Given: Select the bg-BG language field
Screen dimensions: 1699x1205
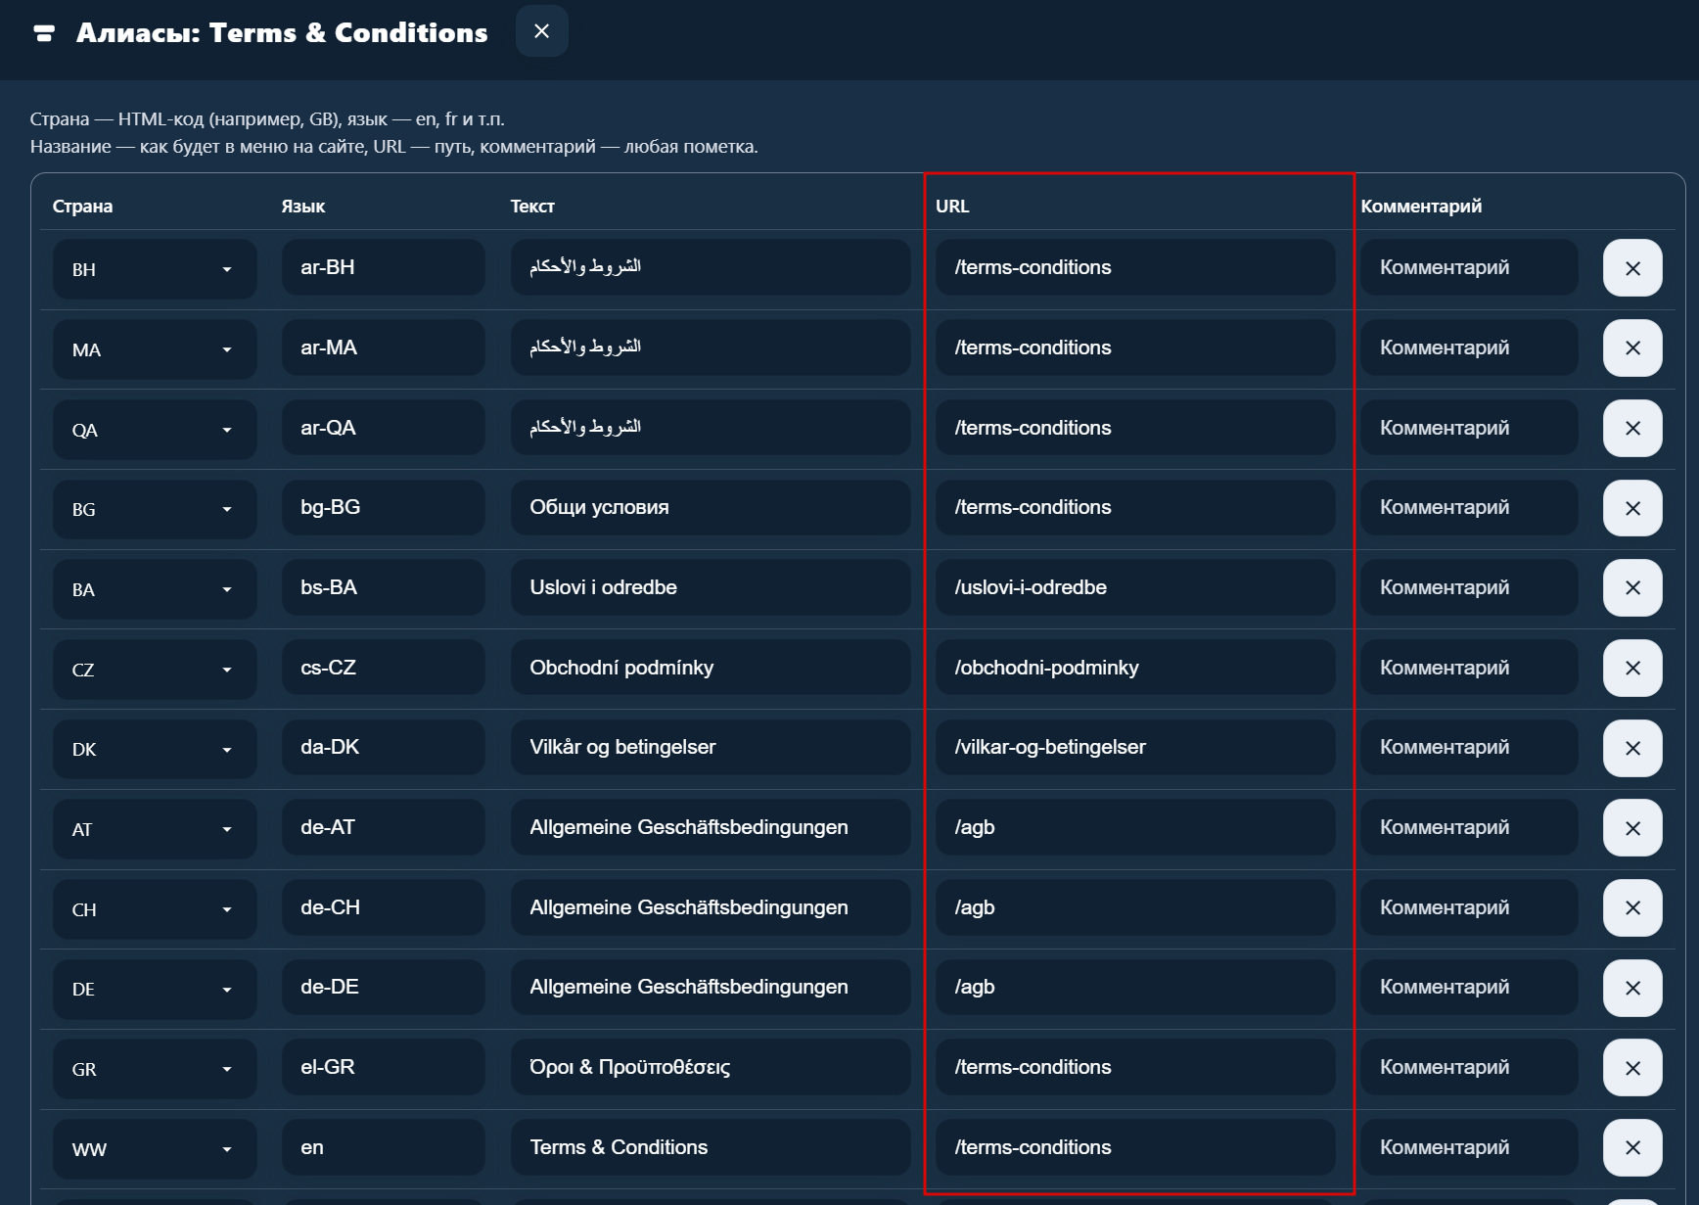Looking at the screenshot, I should click(383, 507).
